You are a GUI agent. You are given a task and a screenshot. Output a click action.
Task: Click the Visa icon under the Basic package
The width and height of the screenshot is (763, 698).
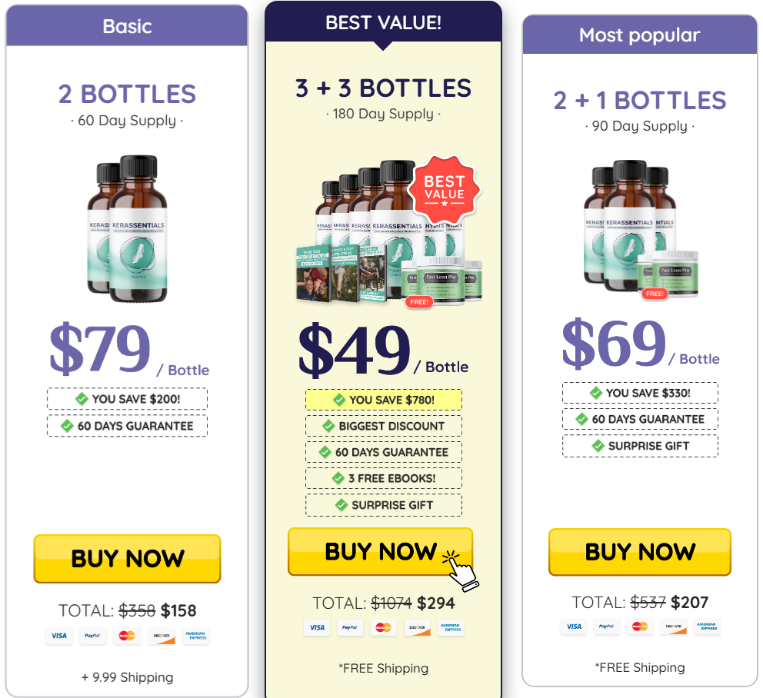59,636
